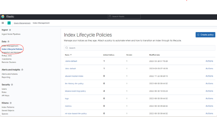Open Ingest Node Pipelines in sidebar
Screen dimensions: 217x117
pyautogui.click(x=11, y=34)
